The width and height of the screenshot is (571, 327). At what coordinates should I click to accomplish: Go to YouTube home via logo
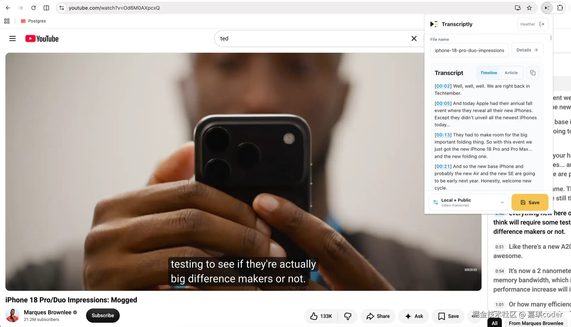[x=42, y=39]
